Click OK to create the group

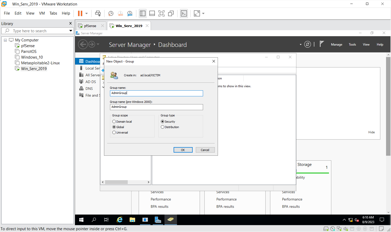(183, 150)
